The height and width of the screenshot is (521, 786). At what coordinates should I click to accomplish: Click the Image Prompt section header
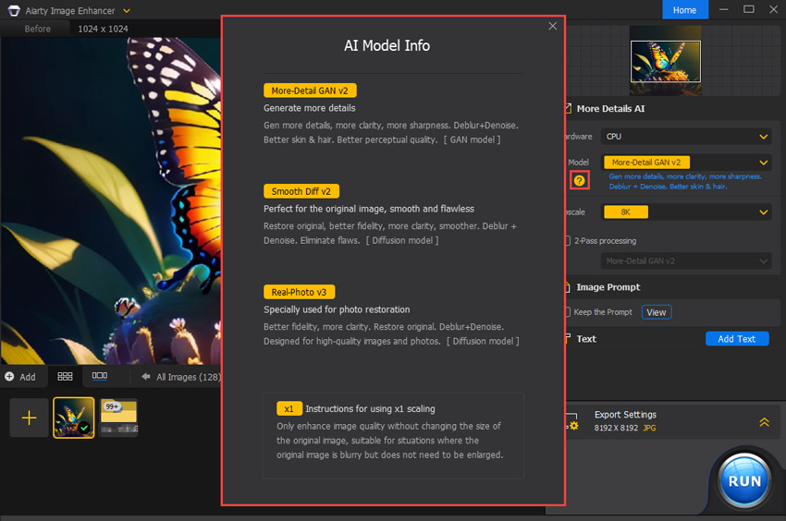point(608,287)
